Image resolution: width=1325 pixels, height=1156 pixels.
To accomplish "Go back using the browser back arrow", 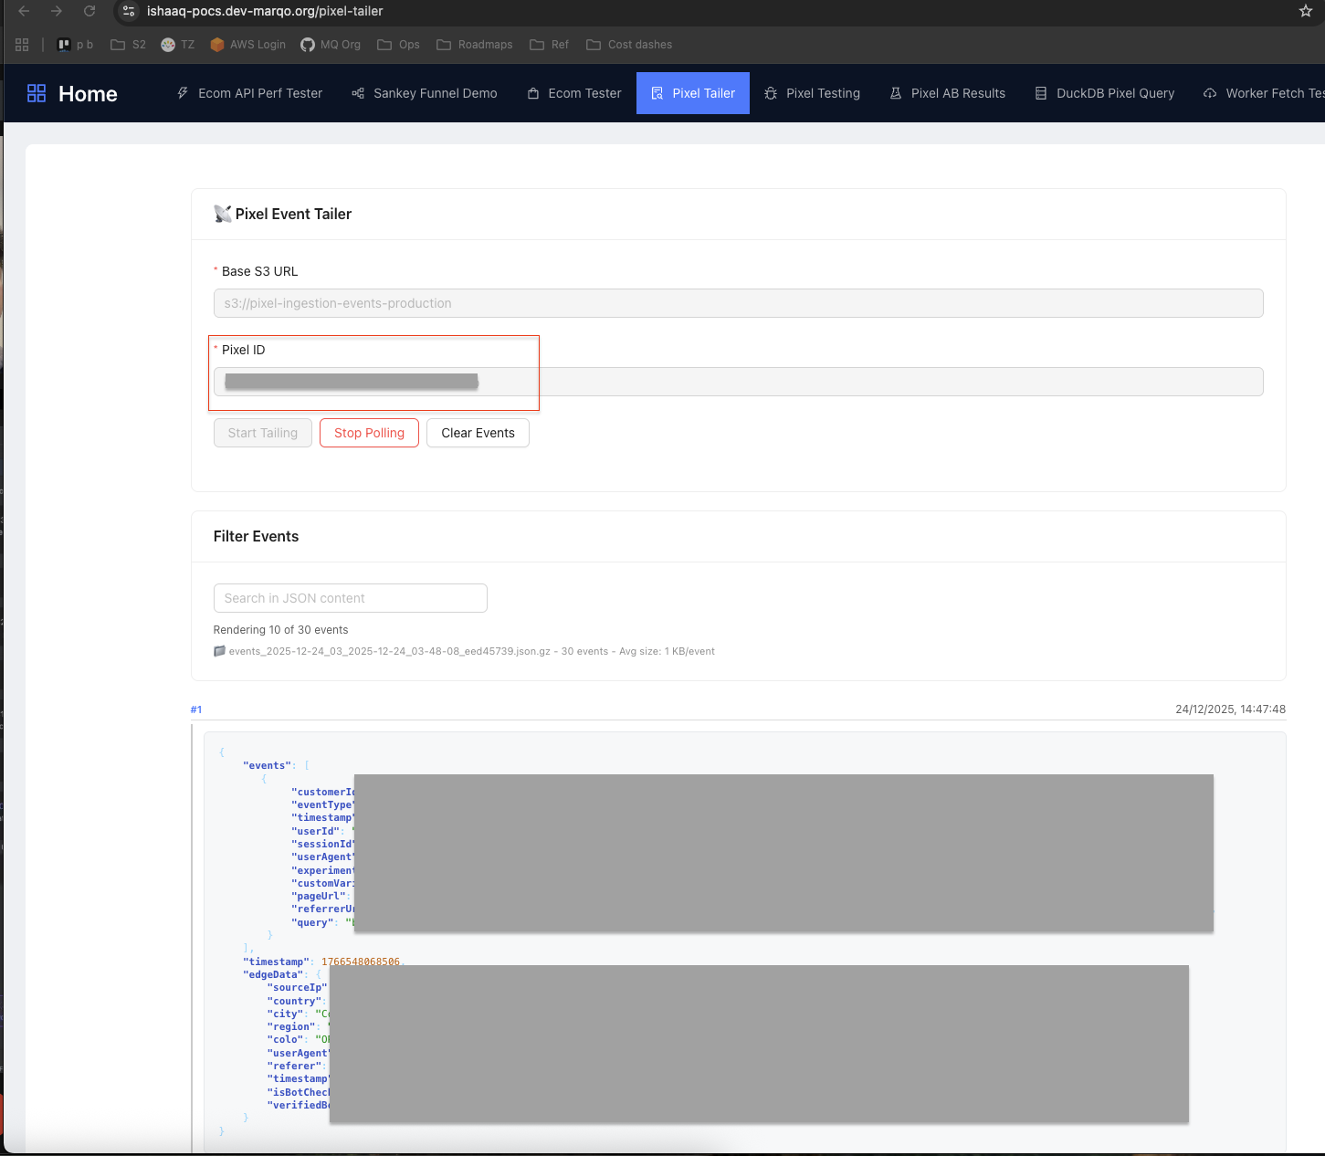I will (x=25, y=11).
